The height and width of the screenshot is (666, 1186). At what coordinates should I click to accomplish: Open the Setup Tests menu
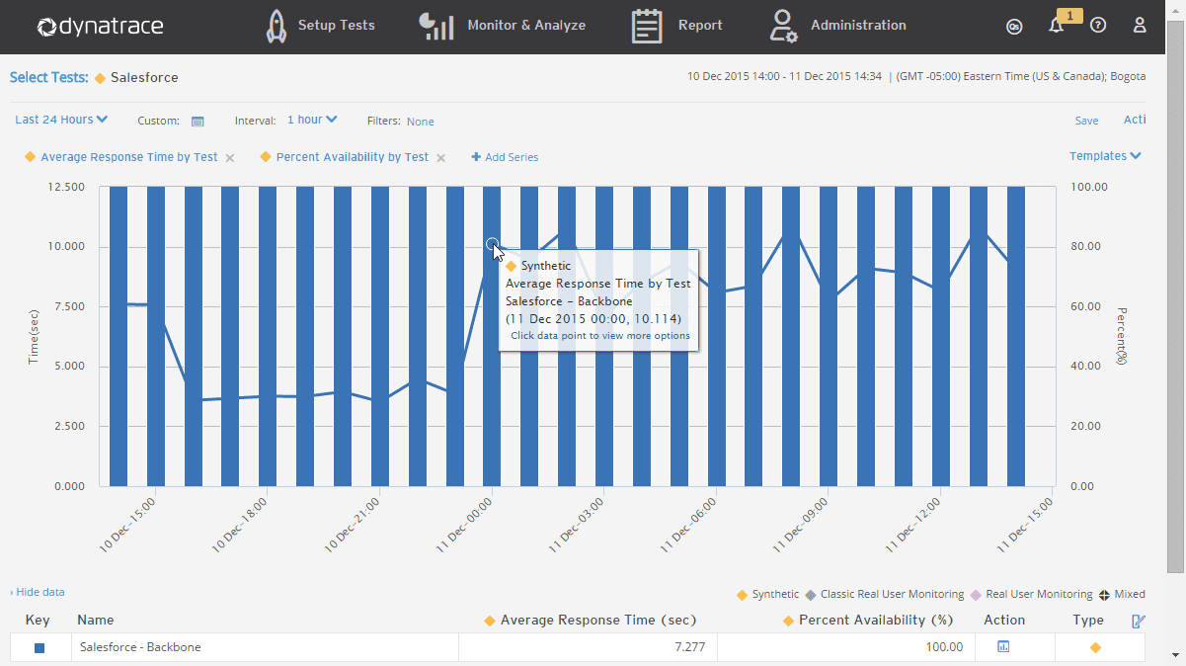[x=336, y=26]
